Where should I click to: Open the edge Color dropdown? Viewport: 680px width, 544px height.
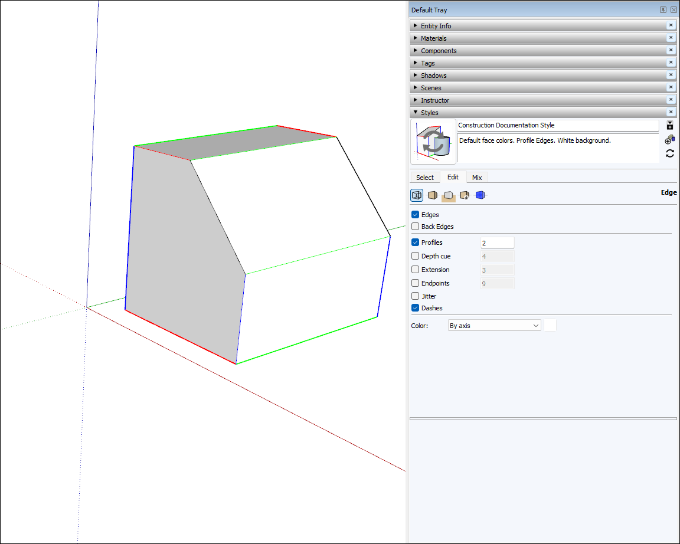click(x=494, y=325)
